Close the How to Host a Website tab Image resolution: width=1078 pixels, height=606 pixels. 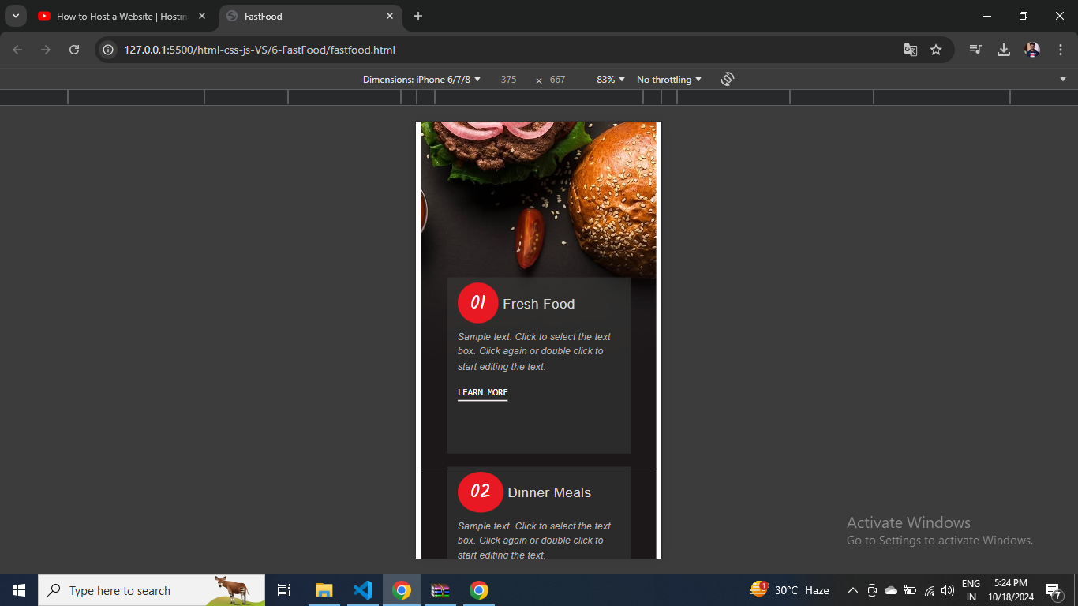tap(202, 16)
